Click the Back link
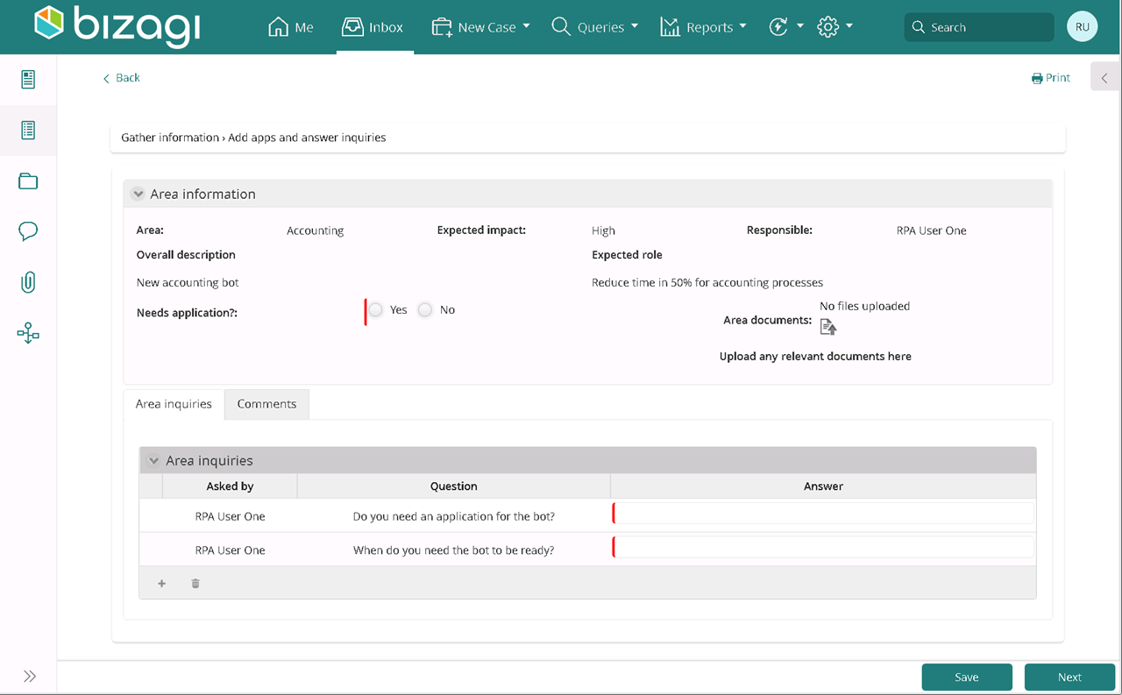1122x695 pixels. pos(121,78)
